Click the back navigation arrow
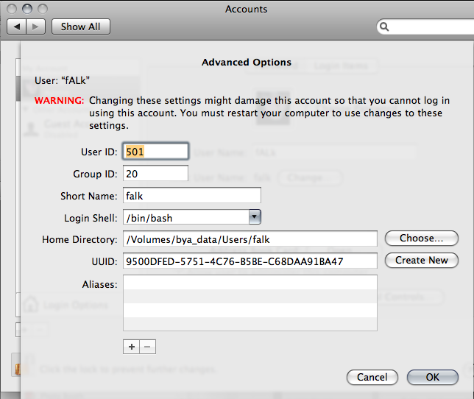 17,27
